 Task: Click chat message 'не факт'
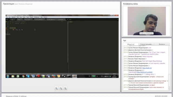pyautogui.click(x=152, y=85)
